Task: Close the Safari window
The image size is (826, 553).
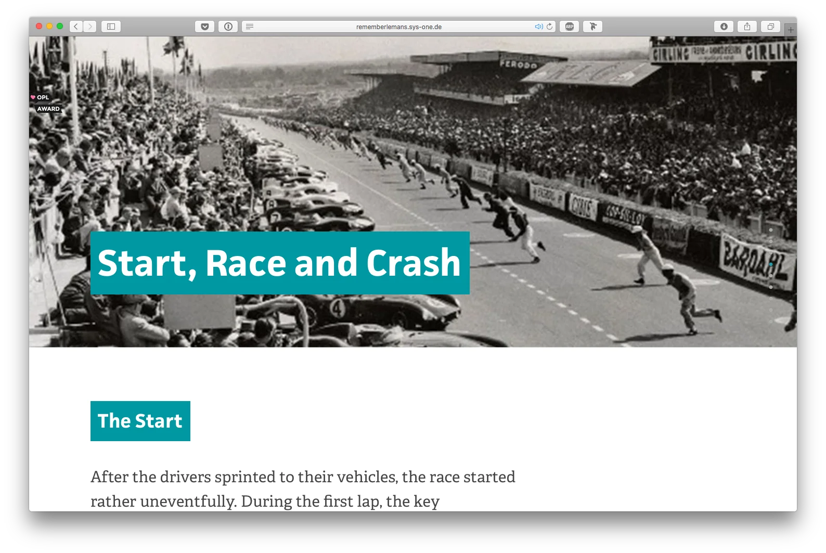Action: point(39,26)
